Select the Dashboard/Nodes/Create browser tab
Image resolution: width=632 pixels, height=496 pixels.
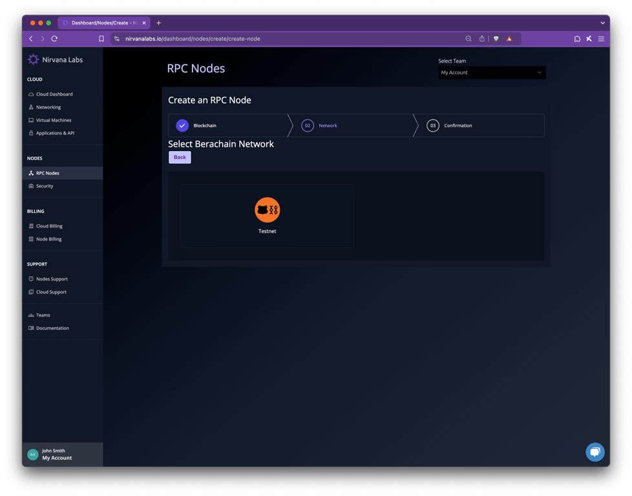104,23
